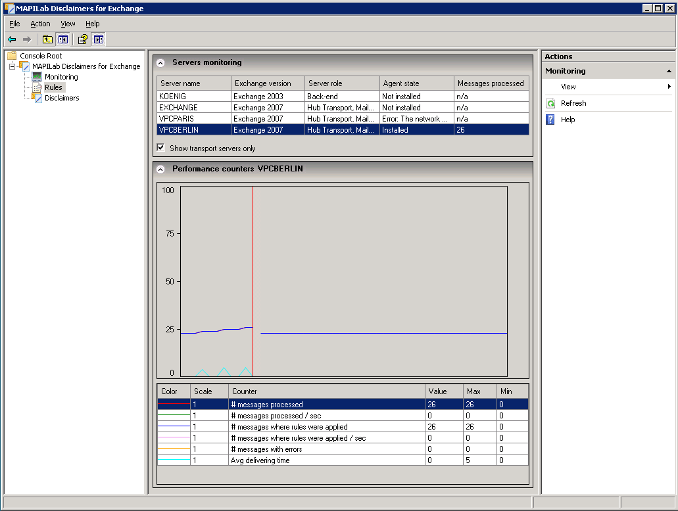Click the Max column header
This screenshot has height=511, width=678.
click(480, 391)
